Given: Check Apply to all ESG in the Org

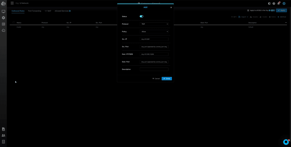Looking at the screenshot, I should point(248,10).
